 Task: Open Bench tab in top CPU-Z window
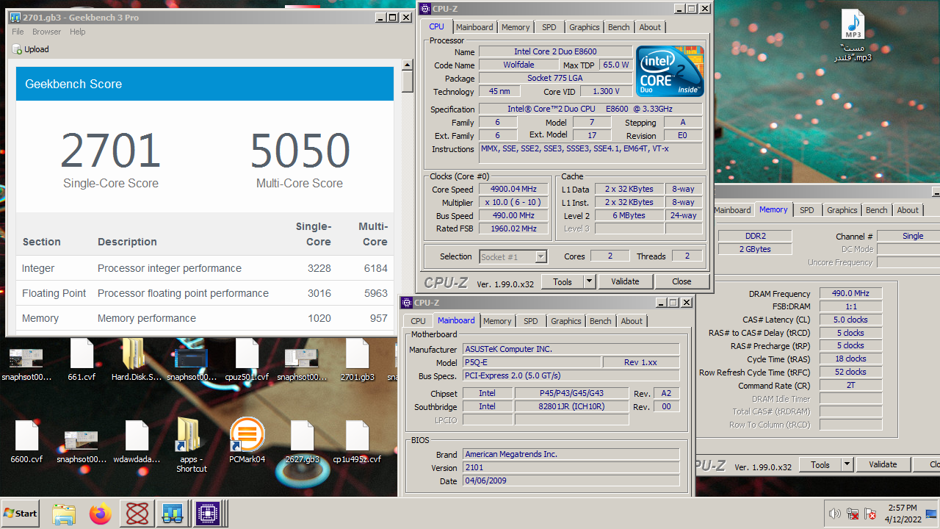[x=619, y=27]
